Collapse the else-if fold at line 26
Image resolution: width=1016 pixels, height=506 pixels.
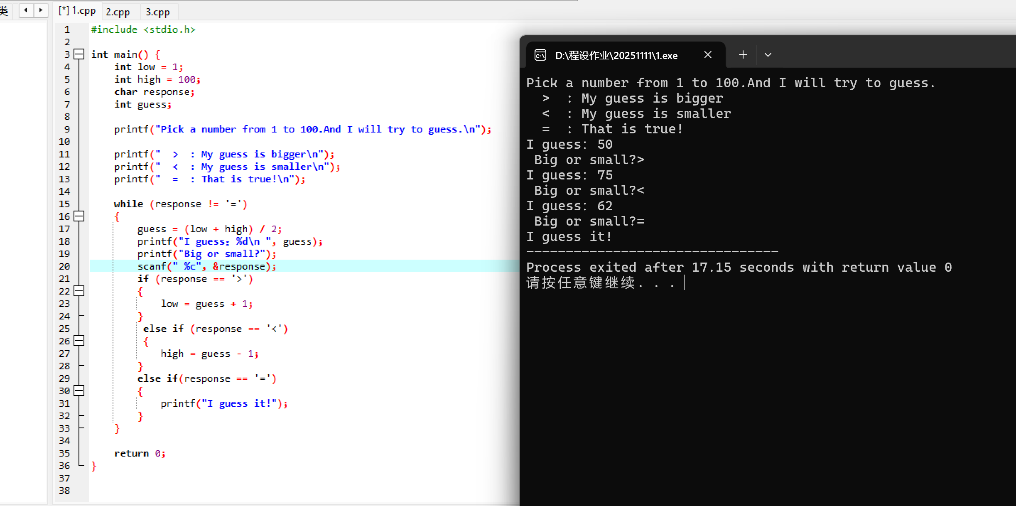(x=79, y=341)
